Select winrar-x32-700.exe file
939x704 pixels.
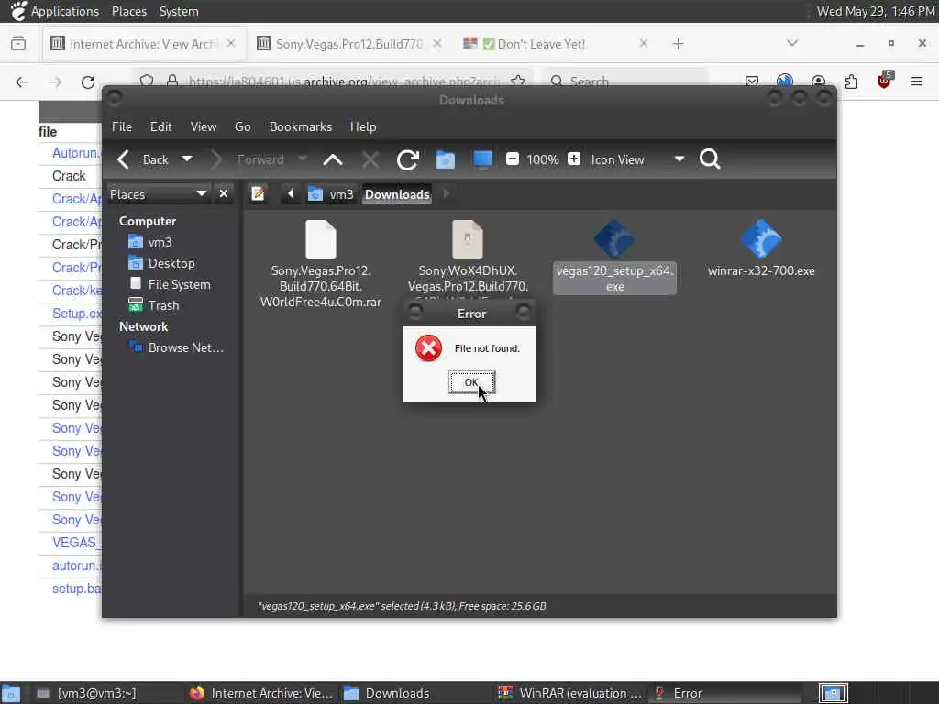(761, 249)
